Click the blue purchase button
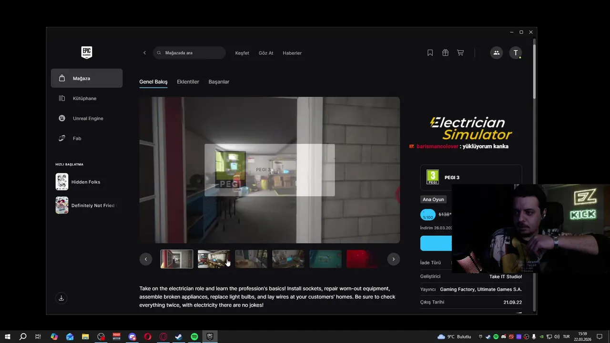Screen dimensions: 610x343 (x=436, y=243)
